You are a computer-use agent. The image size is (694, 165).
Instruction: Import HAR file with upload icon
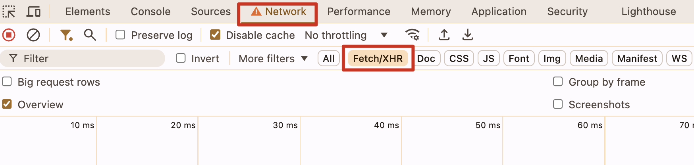pyautogui.click(x=444, y=35)
